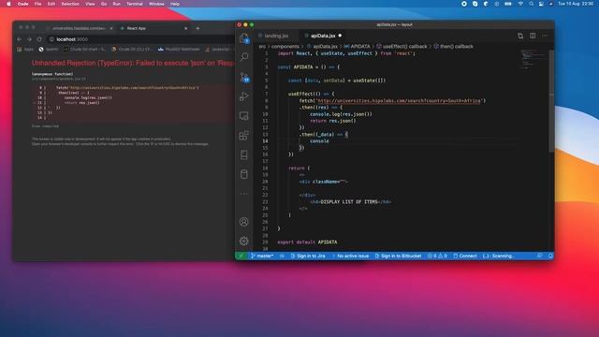Viewport: 599px width, 337px height.
Task: Go back in the browser window
Action: point(20,39)
